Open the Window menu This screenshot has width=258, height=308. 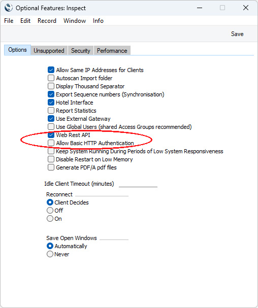coord(75,21)
